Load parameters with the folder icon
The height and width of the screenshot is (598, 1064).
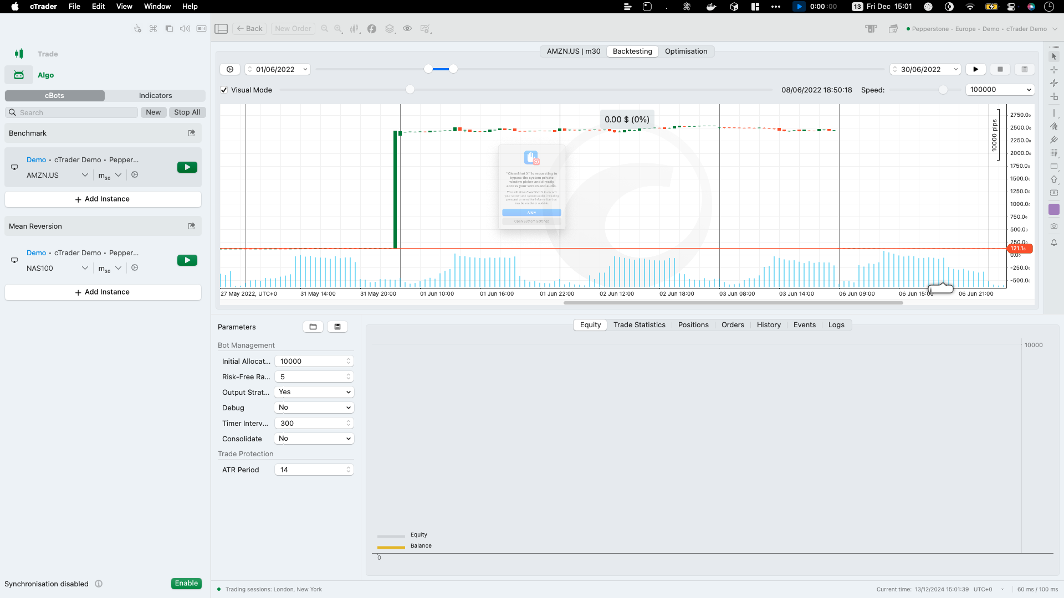point(313,327)
